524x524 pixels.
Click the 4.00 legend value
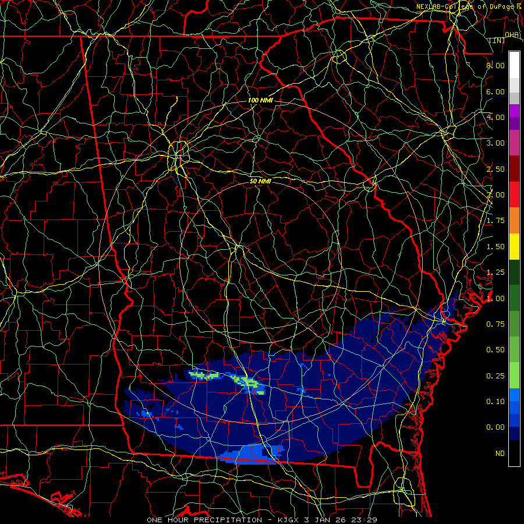click(495, 117)
